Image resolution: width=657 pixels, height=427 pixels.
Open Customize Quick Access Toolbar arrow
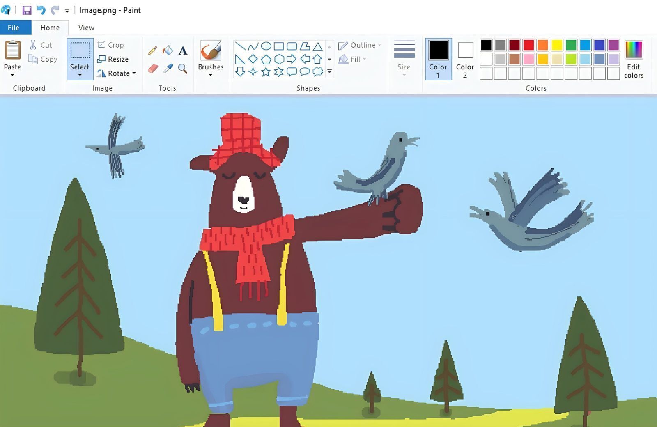[67, 11]
